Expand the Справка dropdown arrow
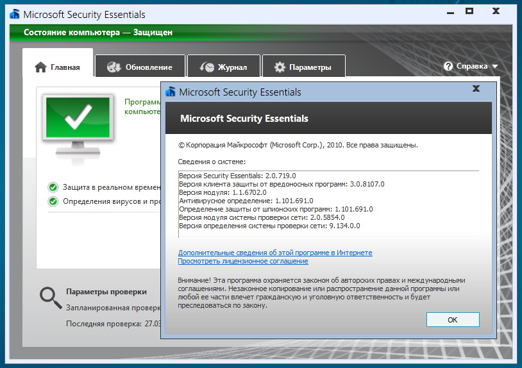This screenshot has width=522, height=368. [494, 66]
